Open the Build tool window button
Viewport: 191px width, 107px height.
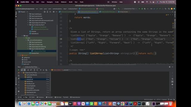tap(66, 97)
